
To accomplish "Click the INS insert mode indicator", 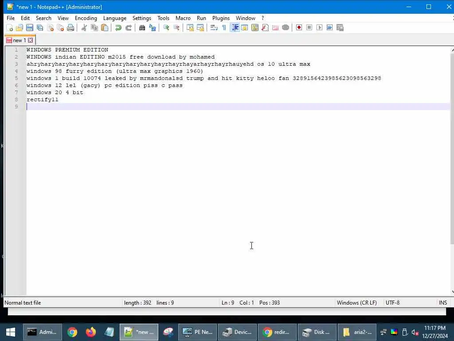I will pyautogui.click(x=443, y=303).
